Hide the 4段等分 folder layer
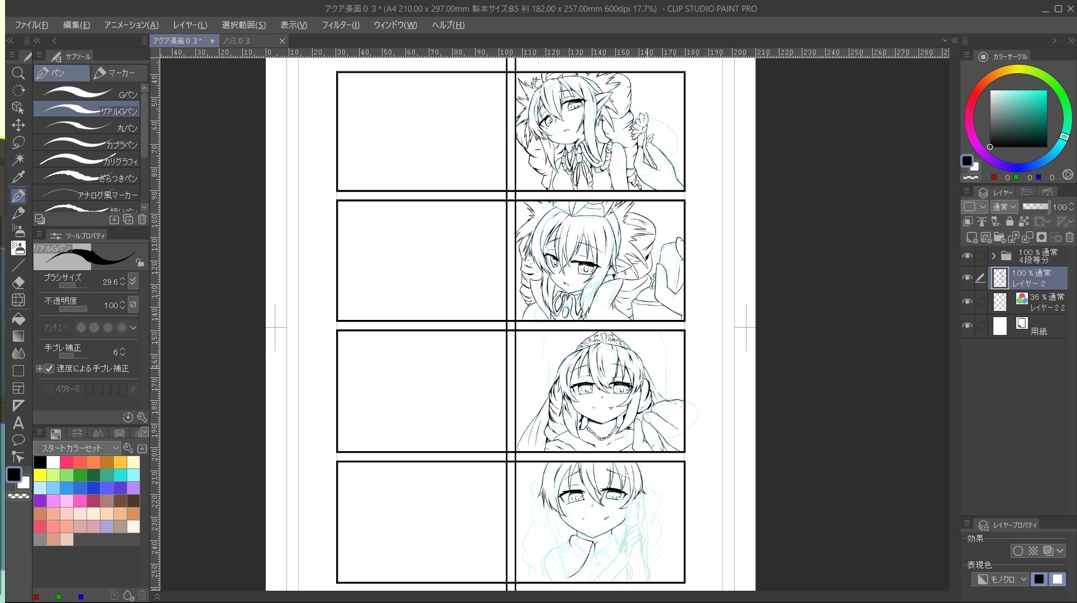Image resolution: width=1077 pixels, height=603 pixels. tap(967, 256)
